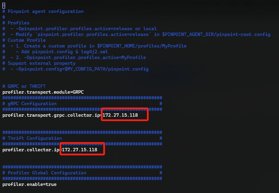Click the "# GRPC or THRIFT" comment

[x=24, y=86]
